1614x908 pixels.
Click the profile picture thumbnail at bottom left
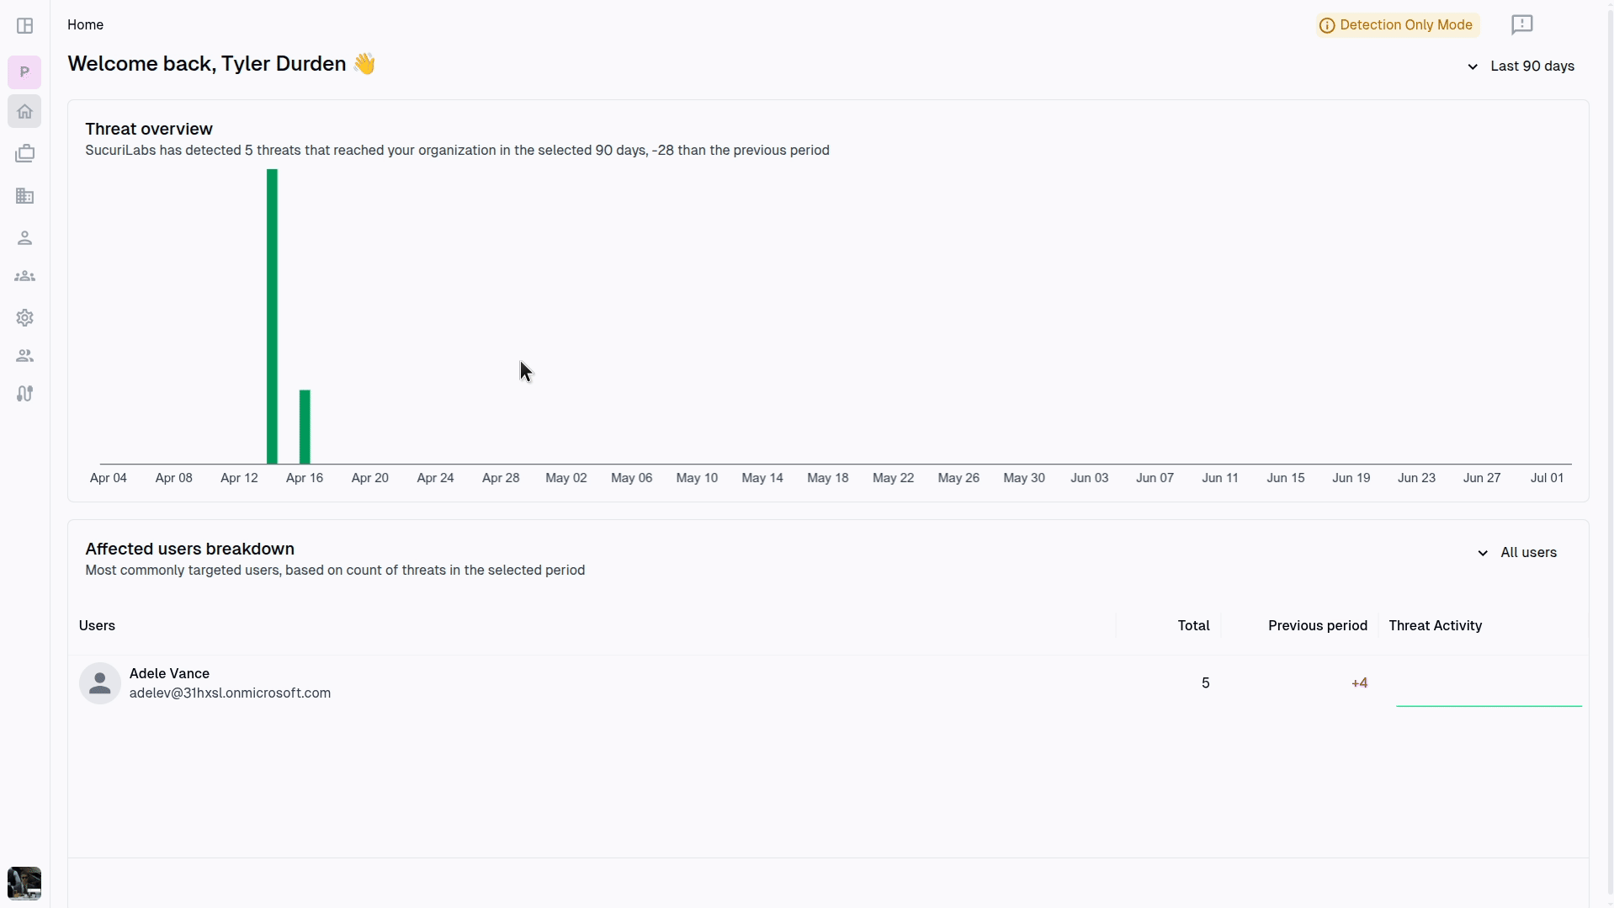coord(24,883)
